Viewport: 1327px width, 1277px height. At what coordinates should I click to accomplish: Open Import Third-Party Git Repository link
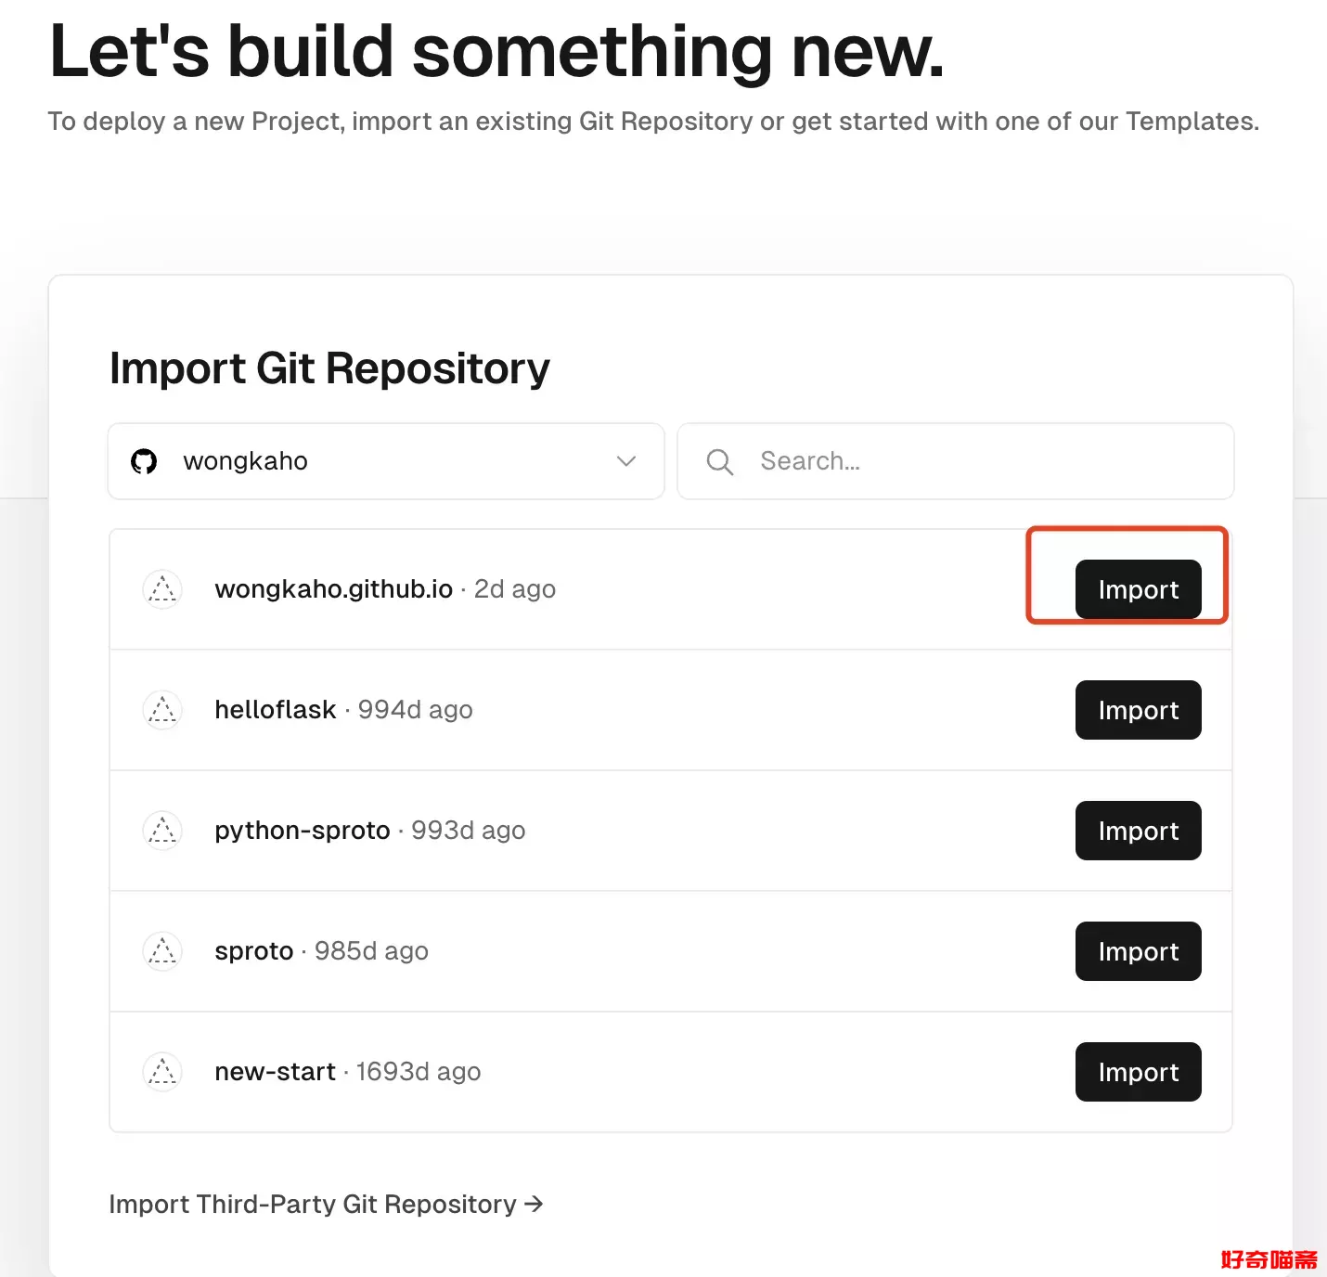(x=313, y=1204)
